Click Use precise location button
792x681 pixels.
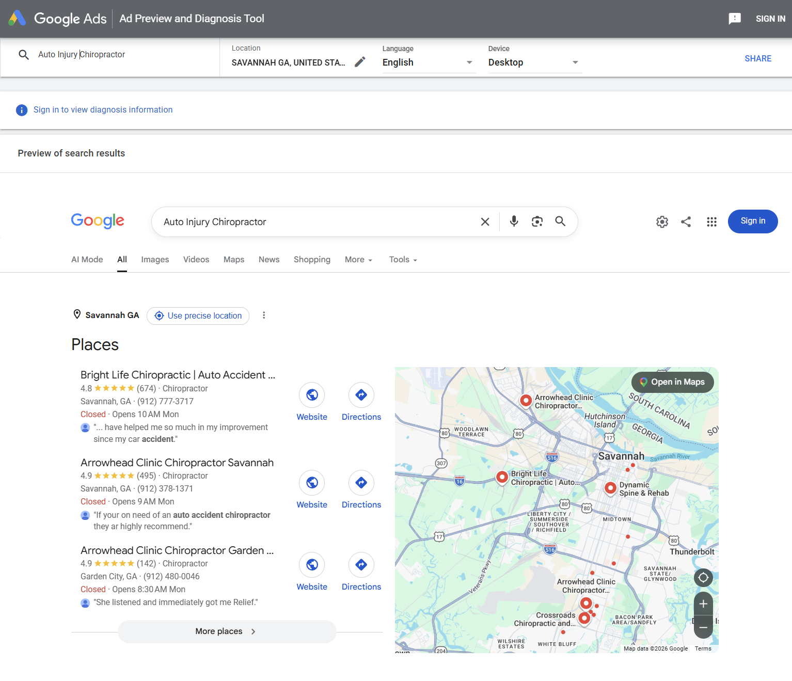pos(198,316)
